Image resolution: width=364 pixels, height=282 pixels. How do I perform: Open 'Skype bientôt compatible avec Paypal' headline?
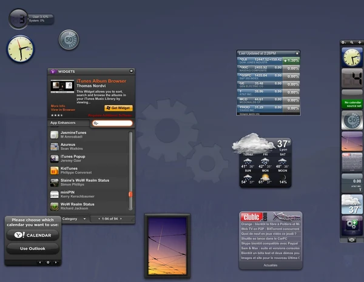270,243
